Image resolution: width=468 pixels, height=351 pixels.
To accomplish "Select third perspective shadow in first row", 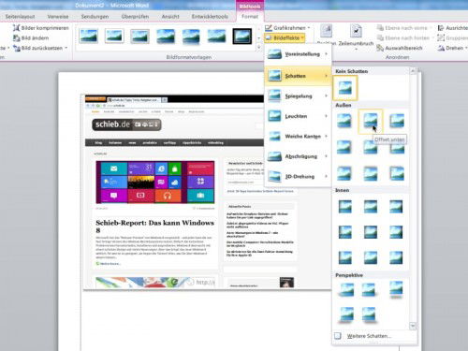I will 396,290.
